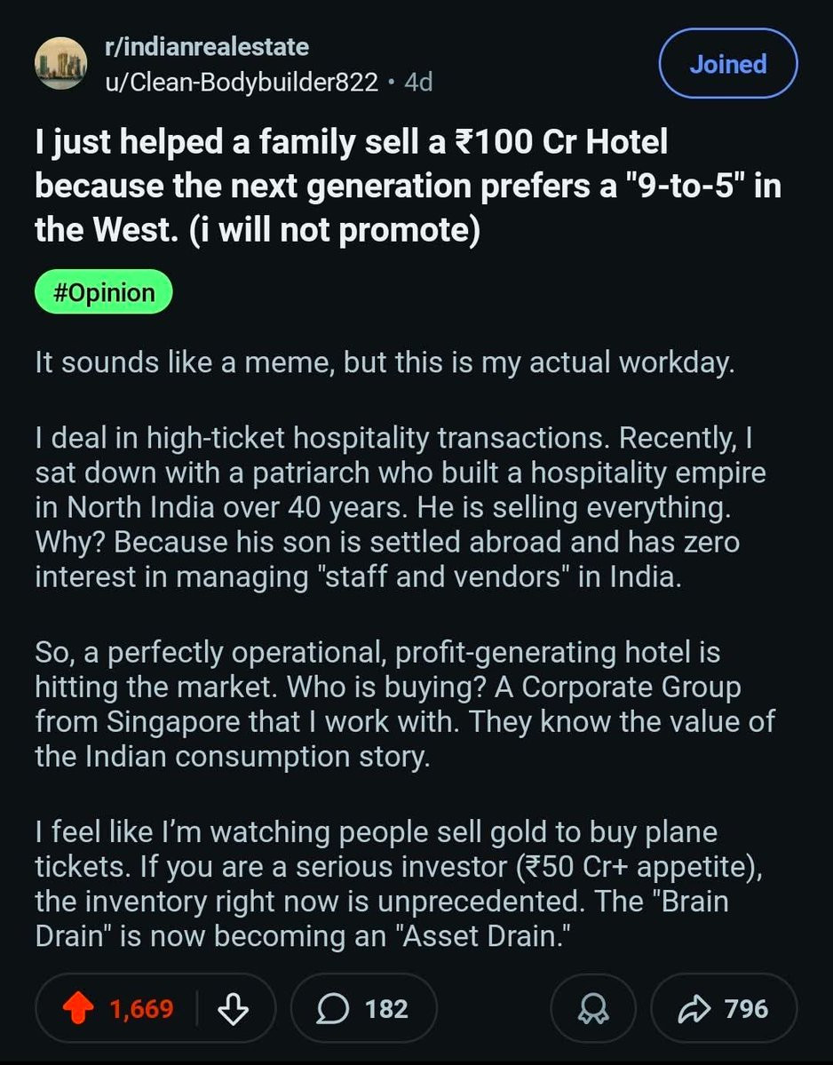The image size is (833, 1065).
Task: Open the r/indianrealestate community avatar
Action: pyautogui.click(x=60, y=64)
